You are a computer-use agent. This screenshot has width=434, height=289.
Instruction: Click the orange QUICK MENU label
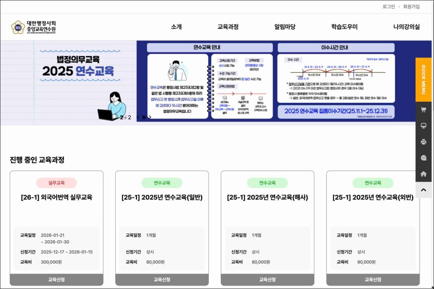pos(423,80)
